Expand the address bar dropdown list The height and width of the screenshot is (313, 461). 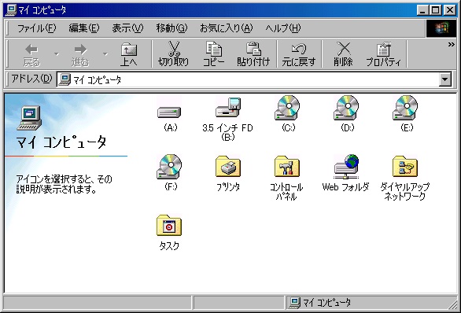(x=445, y=79)
